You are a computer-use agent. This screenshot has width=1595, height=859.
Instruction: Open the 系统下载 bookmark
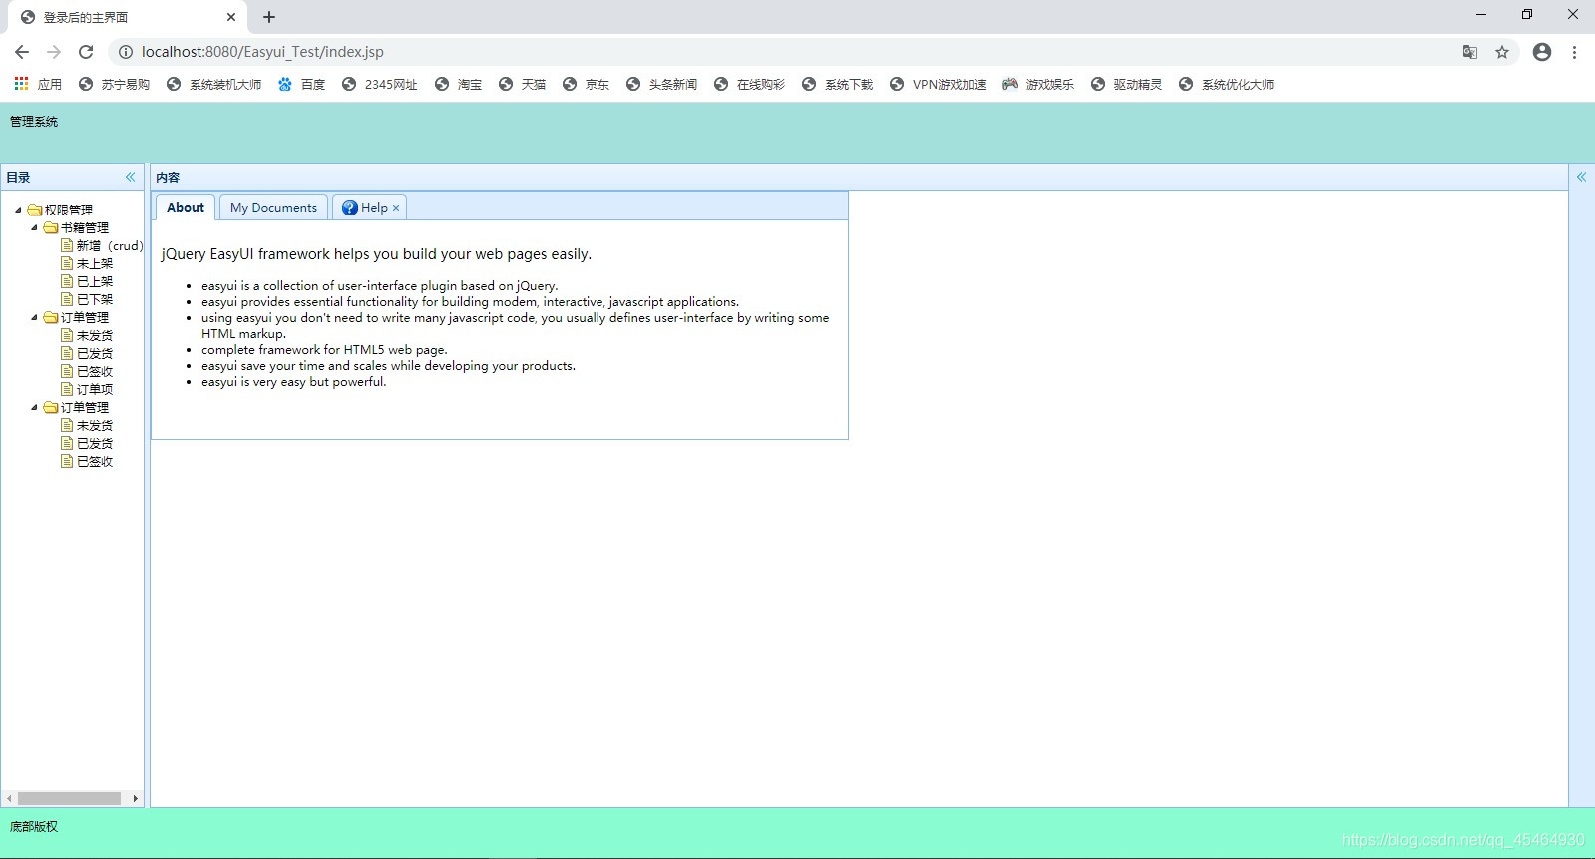[837, 84]
